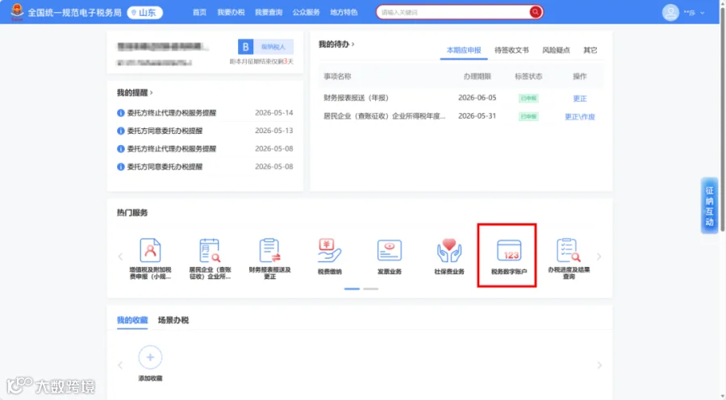The width and height of the screenshot is (726, 400).
Task: Click left arrow in 我的收藏 carousel
Action: pos(120,365)
